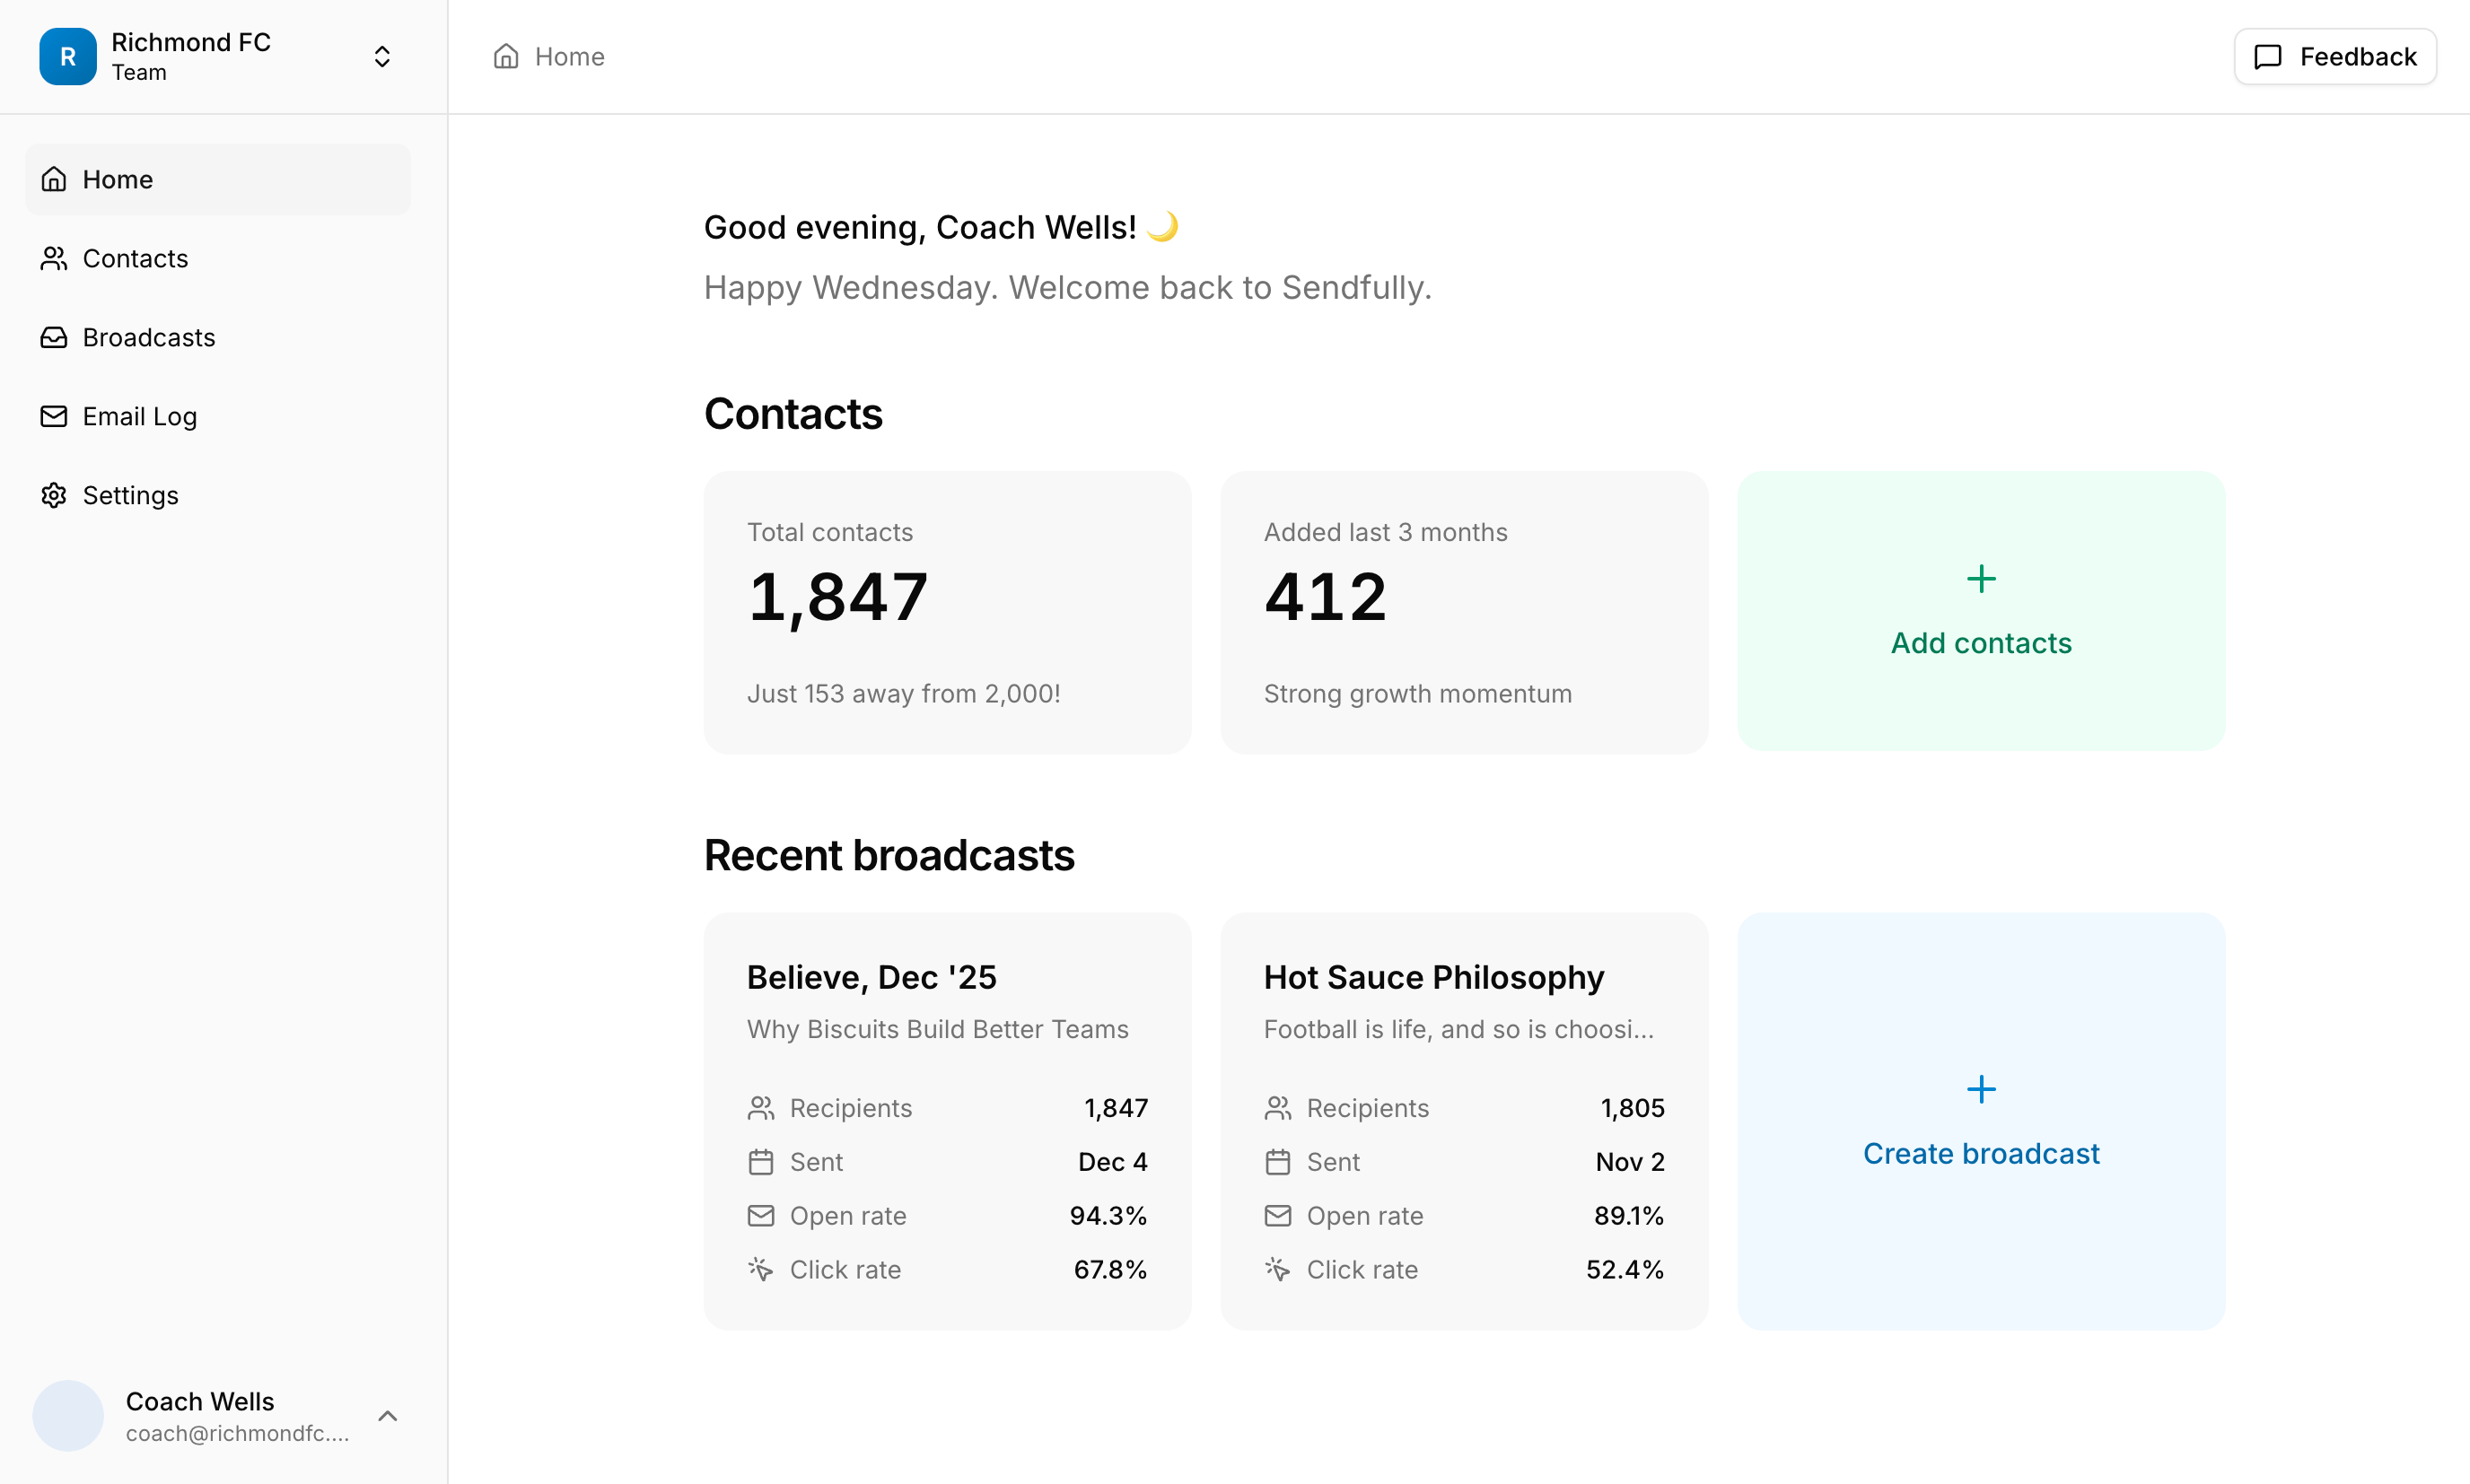Click the Richmond FC team avatar
Image resolution: width=2470 pixels, height=1484 pixels.
tap(67, 56)
